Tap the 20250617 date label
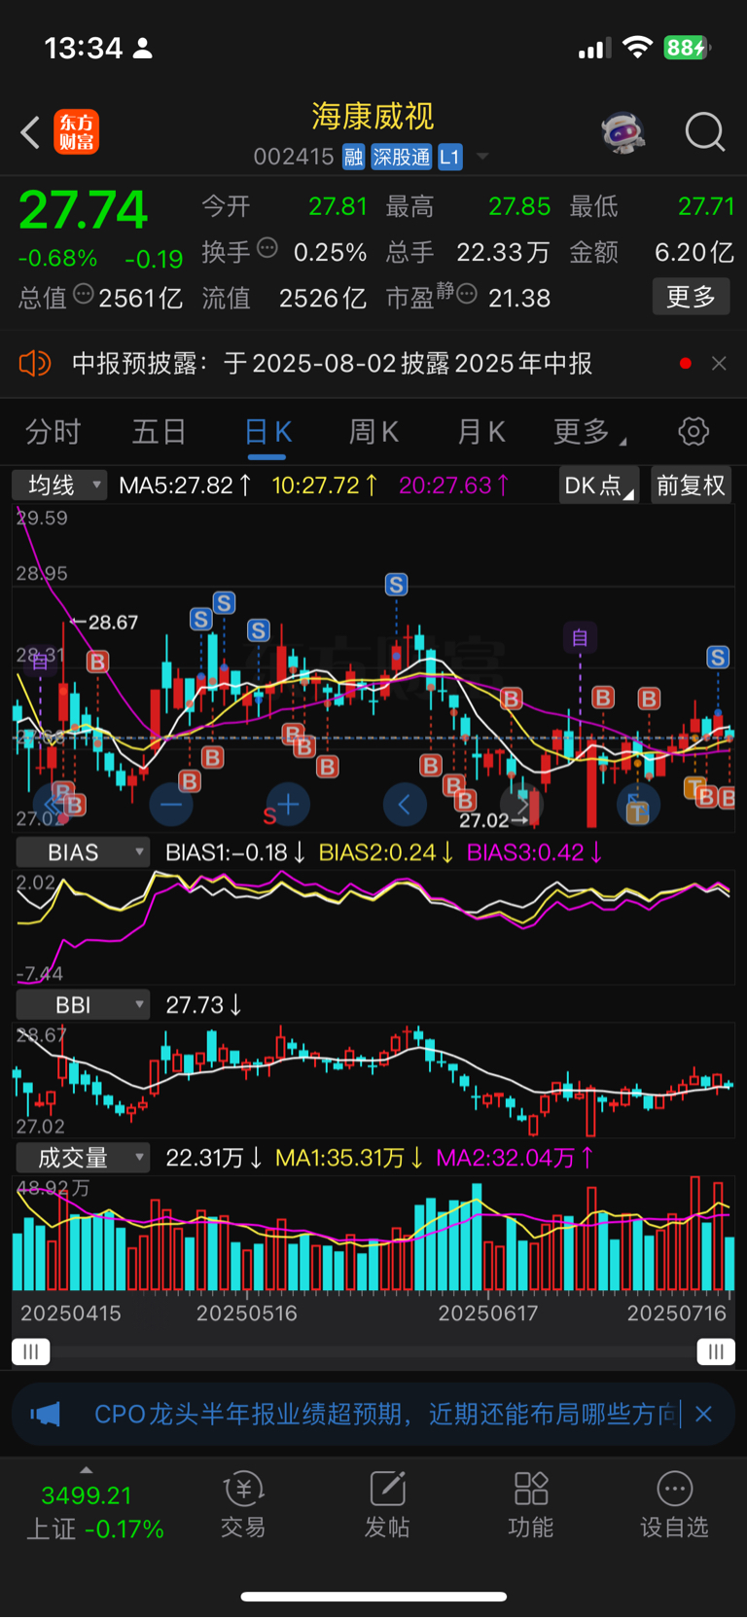747x1618 pixels. coord(488,1313)
